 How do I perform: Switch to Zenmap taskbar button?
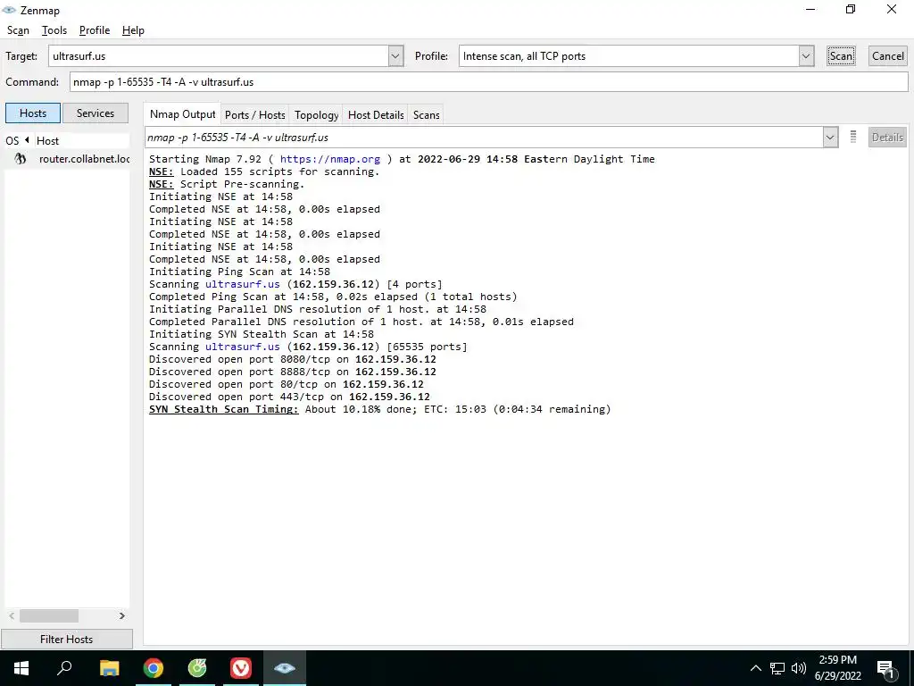tap(285, 668)
